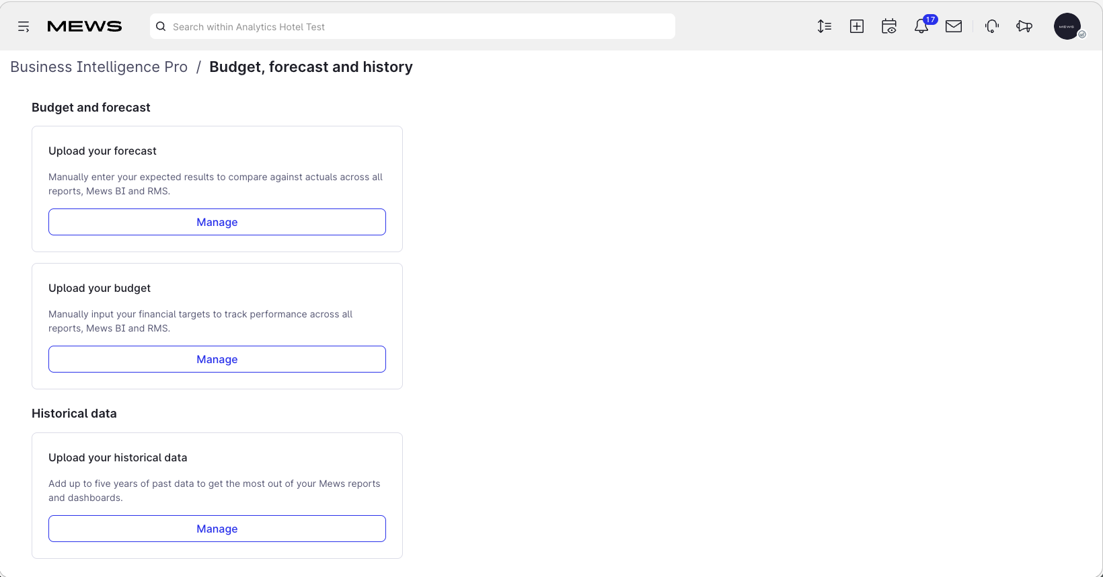Image resolution: width=1103 pixels, height=577 pixels.
Task: Click the MEWS logo
Action: [x=85, y=26]
